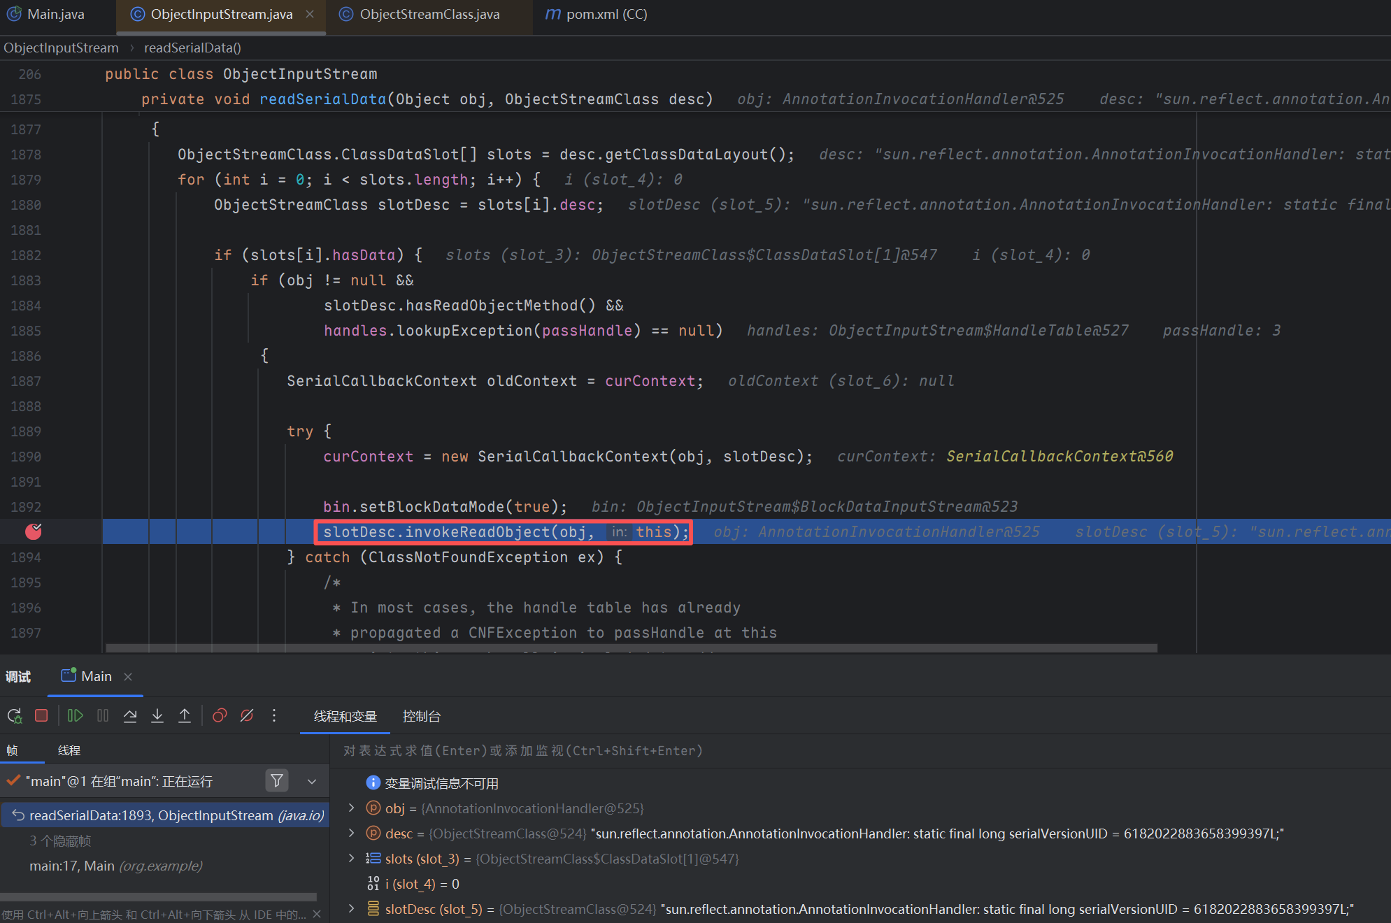Open debugger more actions menu

(274, 715)
